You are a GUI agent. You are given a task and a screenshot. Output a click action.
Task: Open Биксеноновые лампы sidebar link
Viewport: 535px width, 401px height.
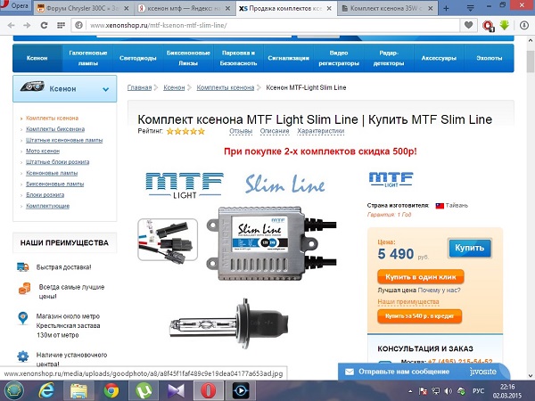click(x=54, y=184)
